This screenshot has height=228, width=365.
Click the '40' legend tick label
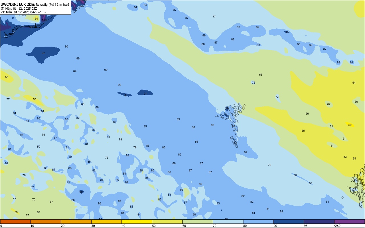[x=123, y=226]
